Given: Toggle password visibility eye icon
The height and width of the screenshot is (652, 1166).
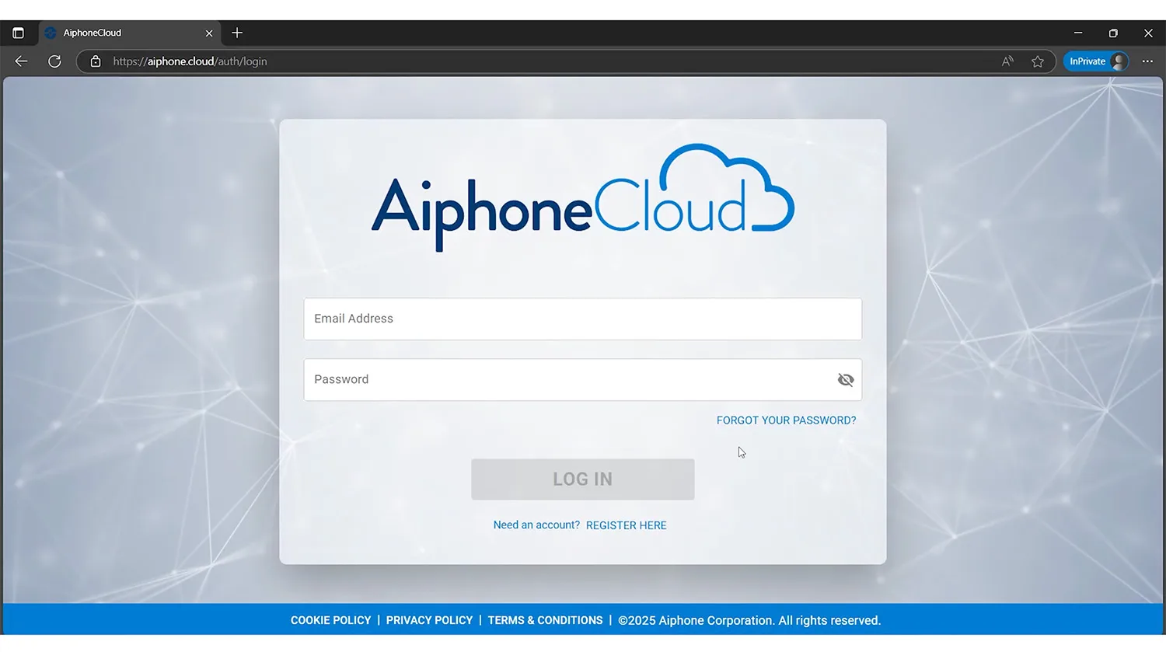Looking at the screenshot, I should coord(846,380).
